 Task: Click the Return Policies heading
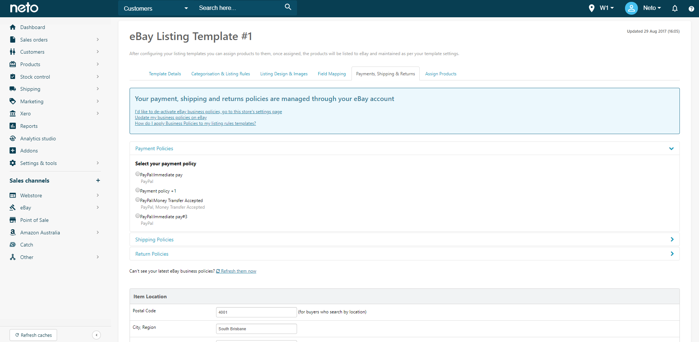coord(152,254)
